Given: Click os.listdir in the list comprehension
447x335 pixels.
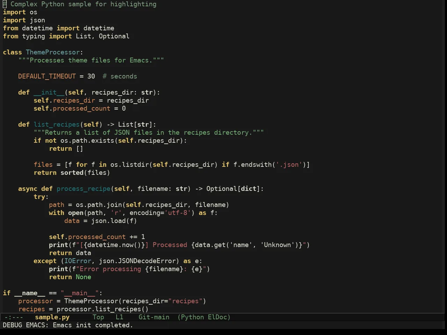Looking at the screenshot, I should click(x=130, y=165).
